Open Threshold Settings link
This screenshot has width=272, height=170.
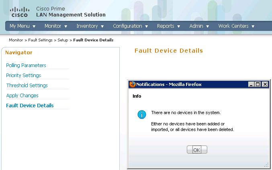coord(27,86)
